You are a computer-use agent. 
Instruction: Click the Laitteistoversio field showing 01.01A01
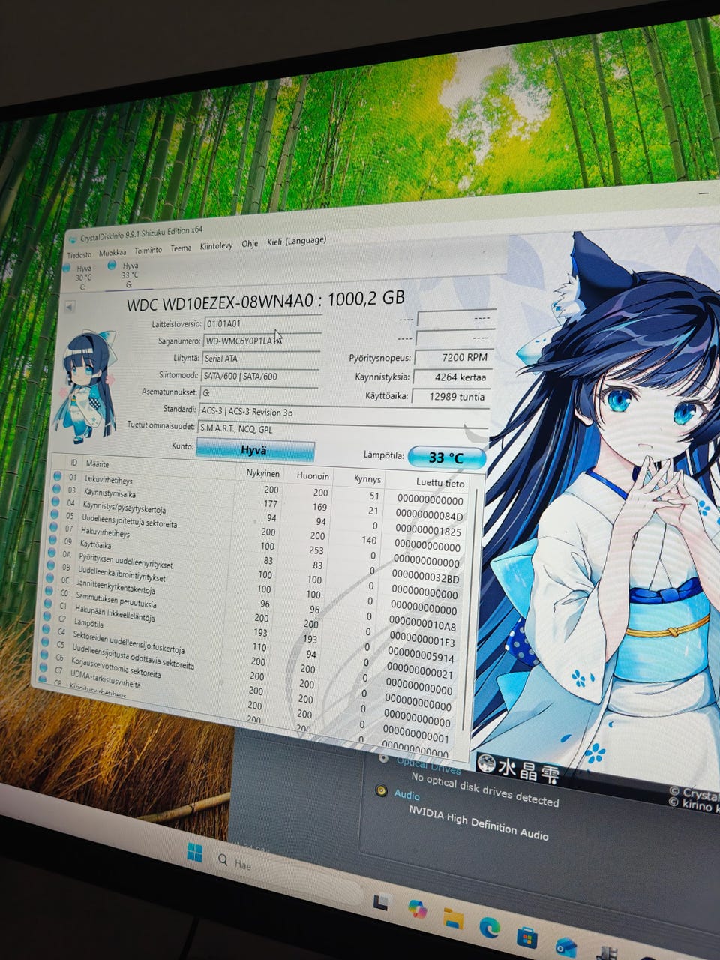point(262,323)
